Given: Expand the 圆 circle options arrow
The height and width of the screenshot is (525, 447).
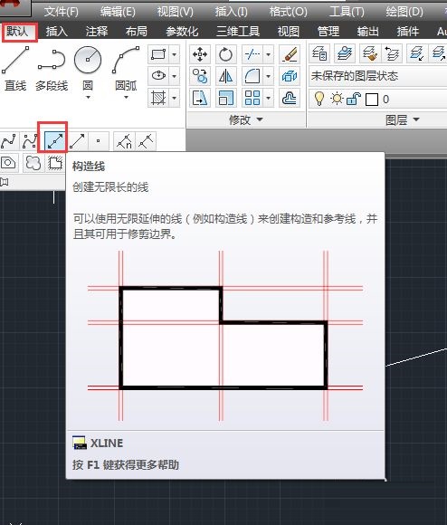Looking at the screenshot, I should click(x=88, y=98).
